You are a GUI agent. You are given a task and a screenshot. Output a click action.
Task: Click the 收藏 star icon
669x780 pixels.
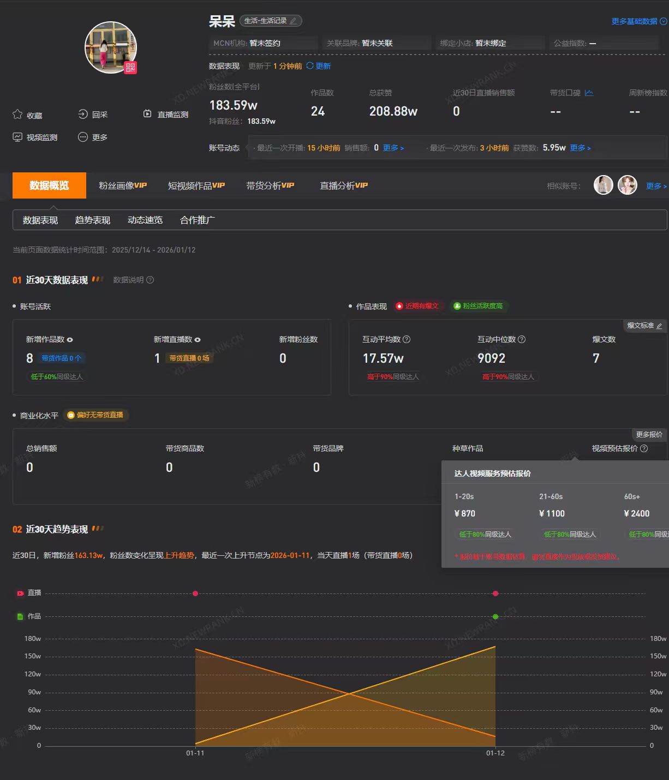coord(17,115)
